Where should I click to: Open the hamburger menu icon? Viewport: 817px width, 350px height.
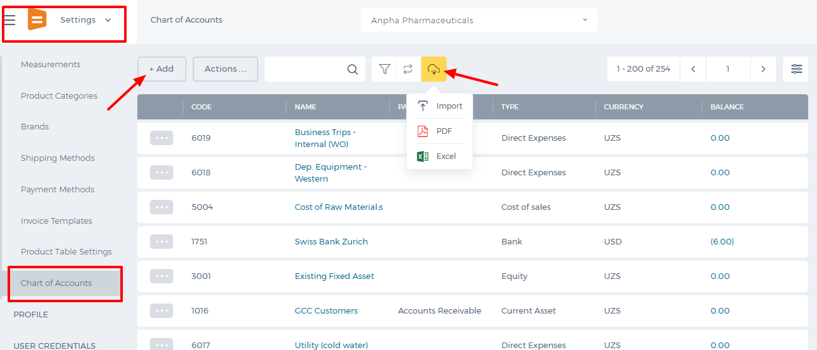click(x=10, y=20)
